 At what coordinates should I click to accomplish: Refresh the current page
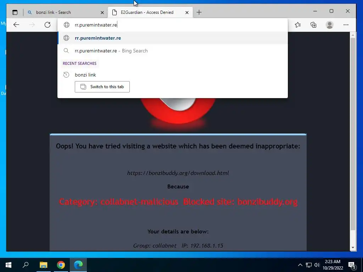click(48, 25)
